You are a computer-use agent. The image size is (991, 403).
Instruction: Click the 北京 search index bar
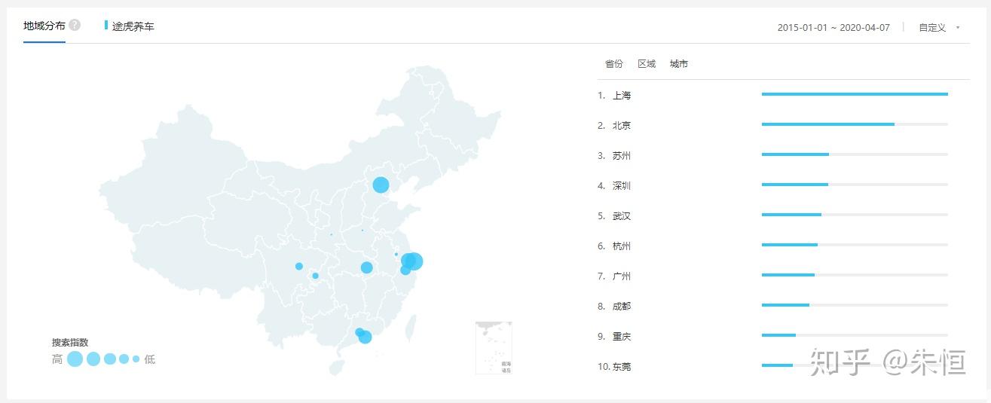point(827,124)
